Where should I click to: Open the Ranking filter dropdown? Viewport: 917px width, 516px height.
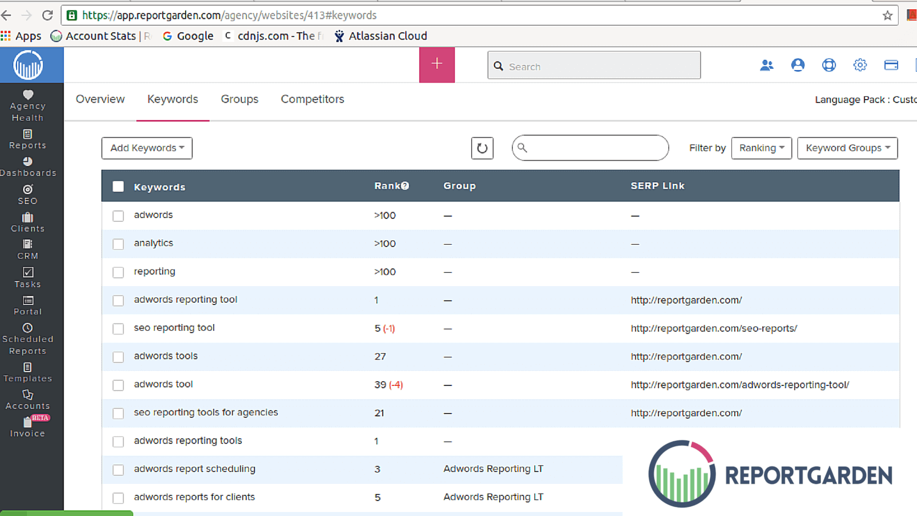click(761, 148)
